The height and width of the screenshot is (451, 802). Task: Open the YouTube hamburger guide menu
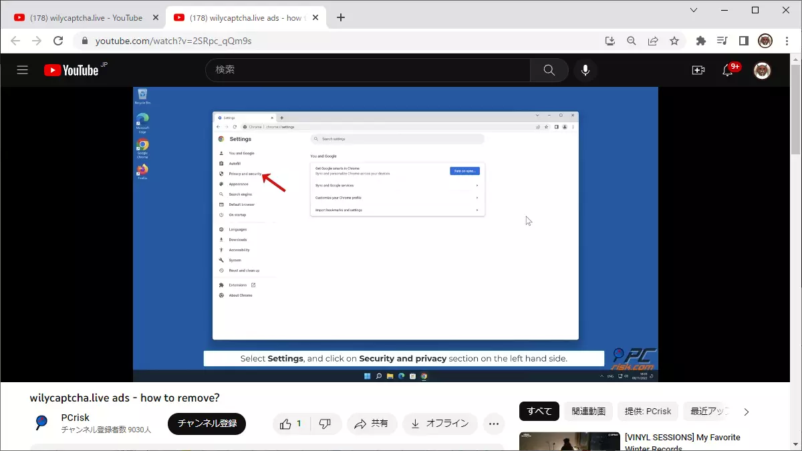click(23, 70)
